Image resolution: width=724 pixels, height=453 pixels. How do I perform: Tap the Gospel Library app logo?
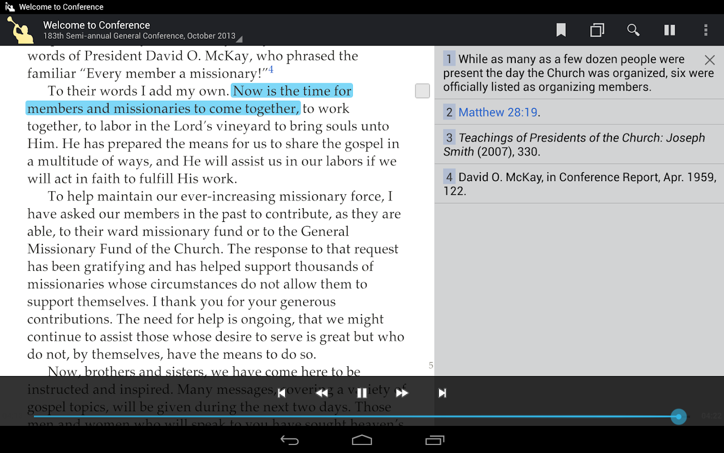click(x=20, y=30)
